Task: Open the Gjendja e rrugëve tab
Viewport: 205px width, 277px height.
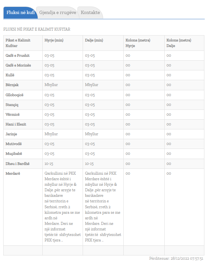Action: click(58, 12)
